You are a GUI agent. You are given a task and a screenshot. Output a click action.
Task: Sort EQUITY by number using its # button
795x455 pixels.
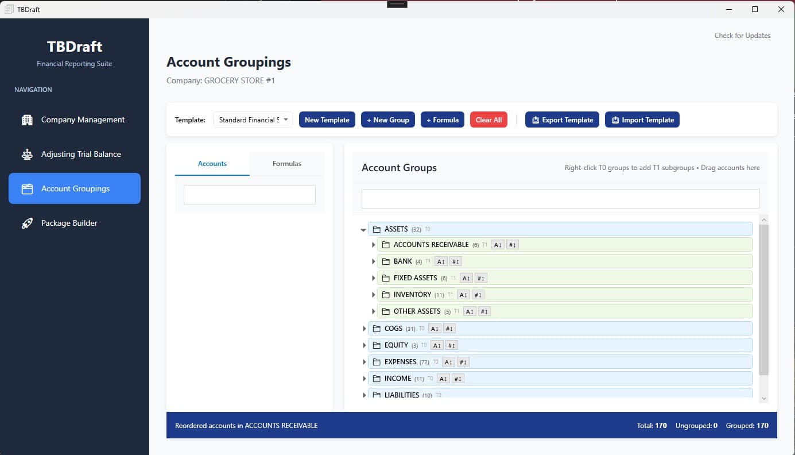(452, 345)
